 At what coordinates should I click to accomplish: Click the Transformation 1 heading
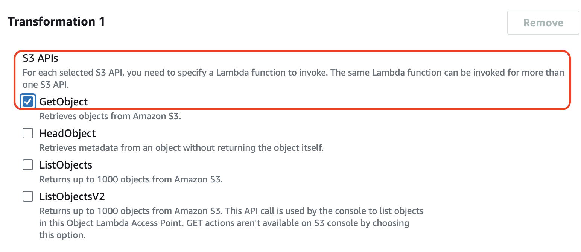56,22
